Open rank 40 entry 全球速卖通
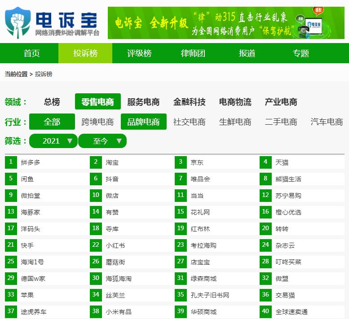Image resolution: width=349 pixels, height=319 pixels. pos(292,312)
